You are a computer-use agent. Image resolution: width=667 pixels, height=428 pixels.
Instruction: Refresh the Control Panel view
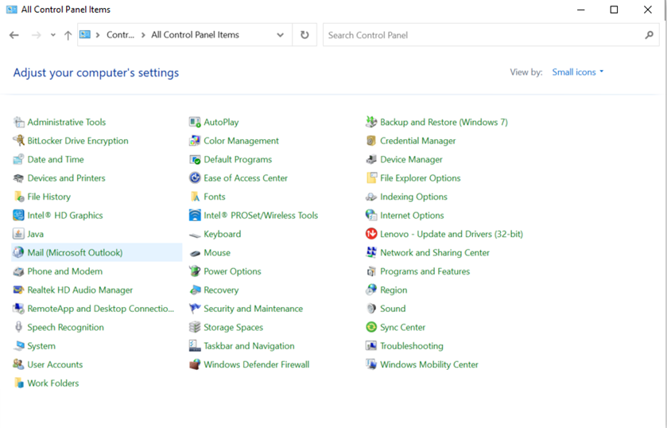[x=304, y=35]
